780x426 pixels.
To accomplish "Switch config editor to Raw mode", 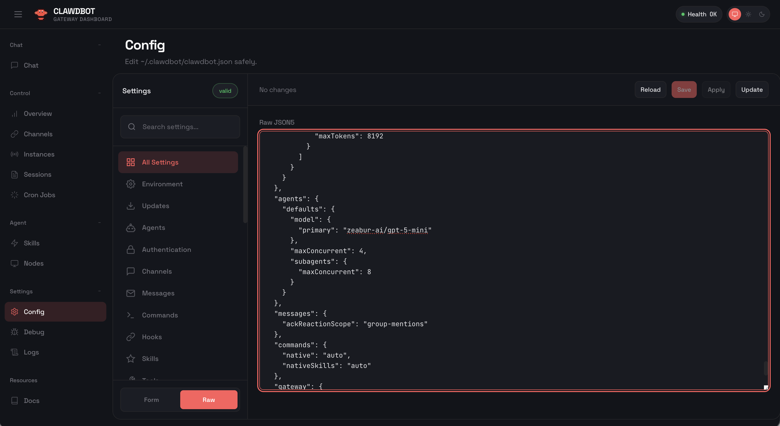I will pos(209,400).
